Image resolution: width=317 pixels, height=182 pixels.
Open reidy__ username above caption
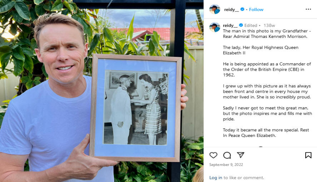click(x=230, y=25)
